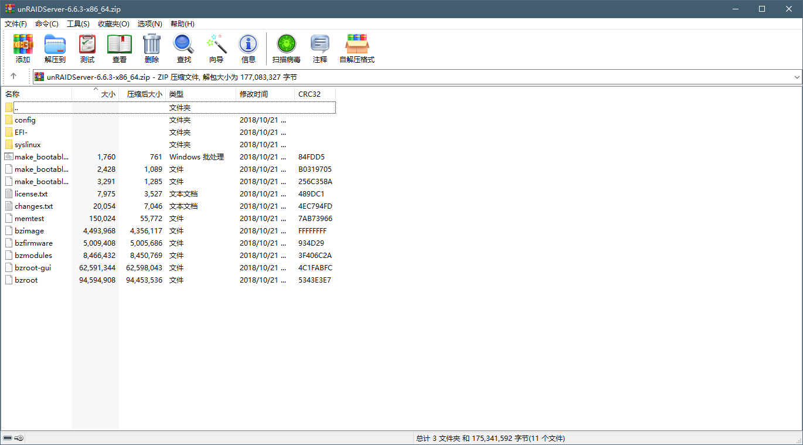Open the 选项(N) menu
This screenshot has width=803, height=445.
pos(149,24)
